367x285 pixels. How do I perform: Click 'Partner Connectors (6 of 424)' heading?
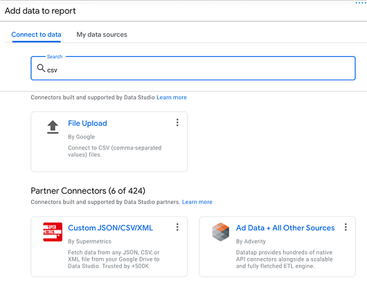pyautogui.click(x=88, y=191)
